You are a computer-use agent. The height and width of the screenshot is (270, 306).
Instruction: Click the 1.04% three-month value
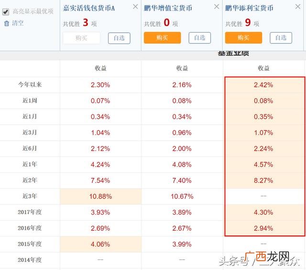tap(100, 133)
